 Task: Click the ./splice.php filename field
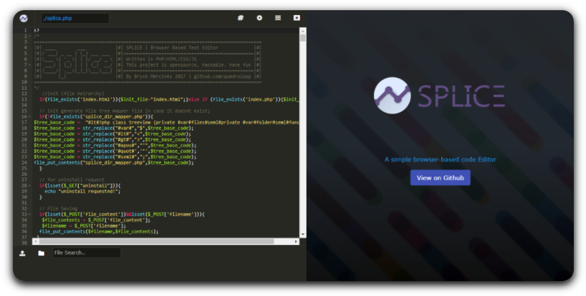click(x=75, y=18)
